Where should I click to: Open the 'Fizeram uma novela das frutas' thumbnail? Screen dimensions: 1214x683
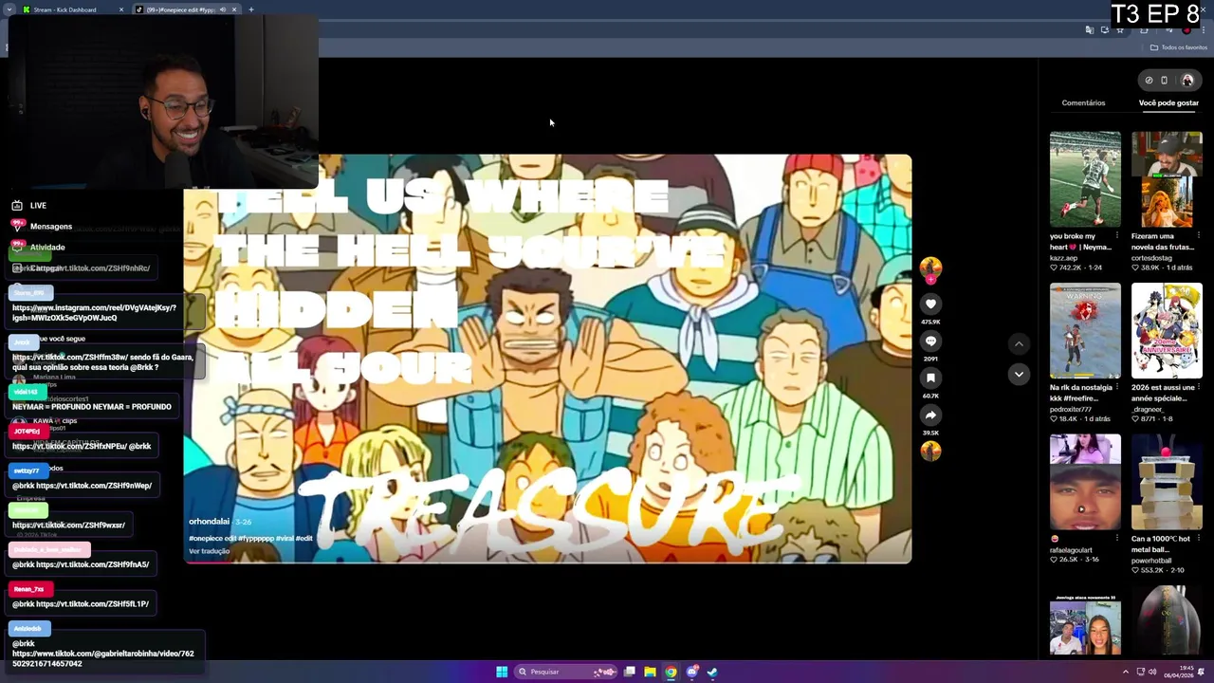tap(1167, 179)
